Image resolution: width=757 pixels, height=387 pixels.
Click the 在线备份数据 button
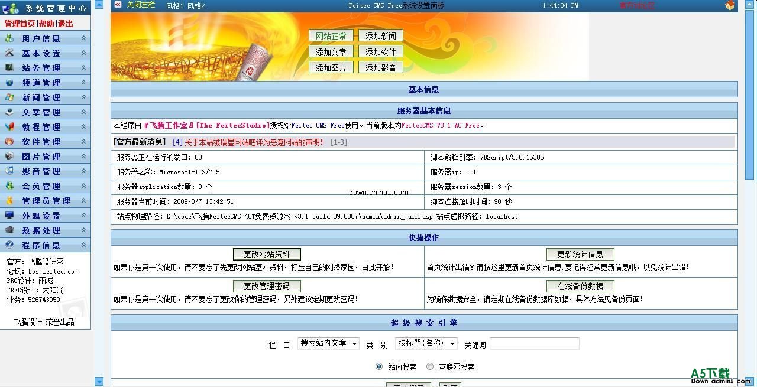coord(580,286)
